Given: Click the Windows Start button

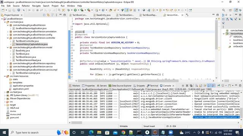Looking at the screenshot, I should coord(4,133).
